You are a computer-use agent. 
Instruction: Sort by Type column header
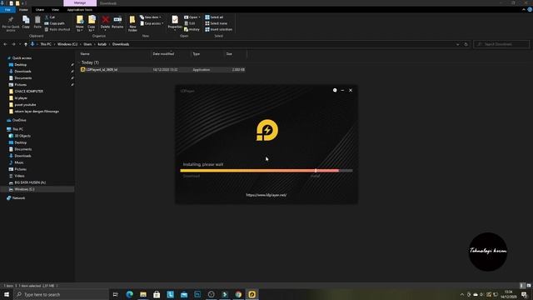pos(207,53)
